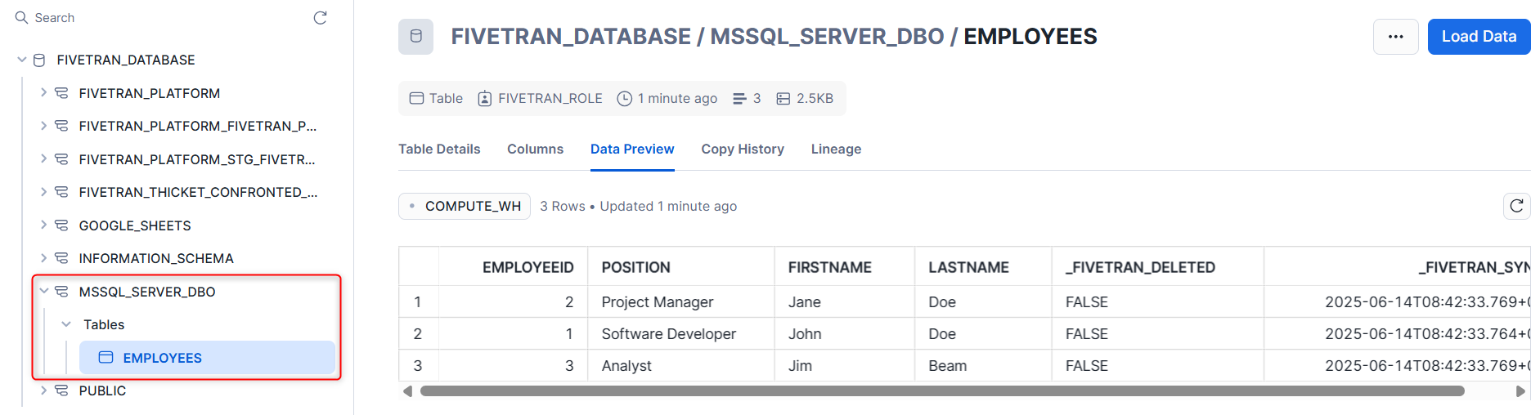Click the row count icon showing 3
The image size is (1531, 415).
tap(739, 98)
